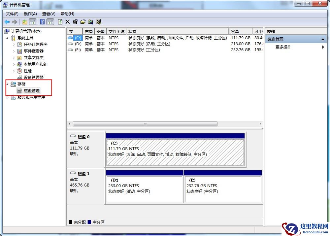Select the 文件(F) menu
This screenshot has height=236, width=330.
(12, 14)
